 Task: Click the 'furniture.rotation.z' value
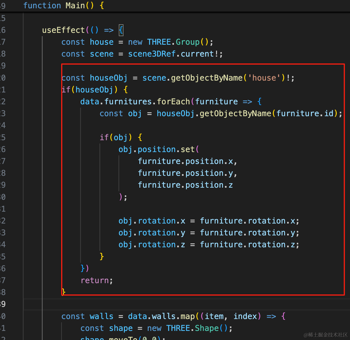247,245
